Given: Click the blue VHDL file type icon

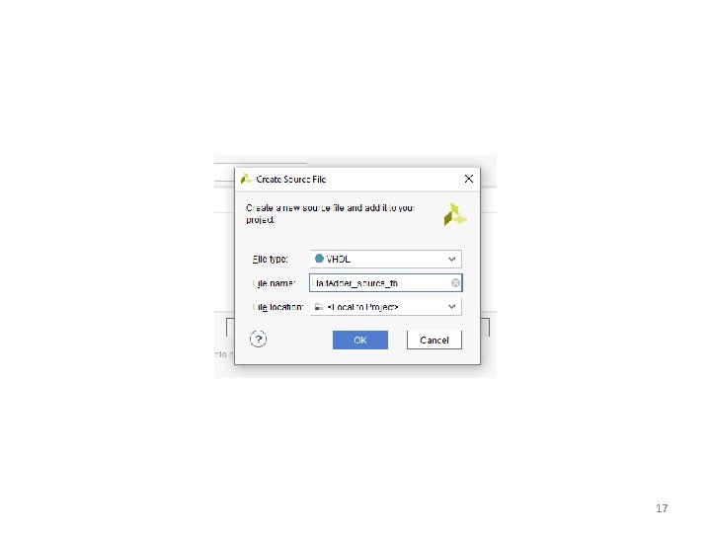Looking at the screenshot, I should click(x=319, y=259).
